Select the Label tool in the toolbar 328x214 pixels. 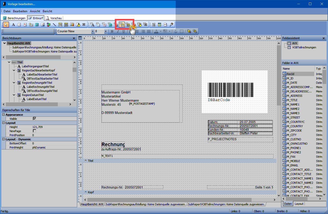coord(13,25)
